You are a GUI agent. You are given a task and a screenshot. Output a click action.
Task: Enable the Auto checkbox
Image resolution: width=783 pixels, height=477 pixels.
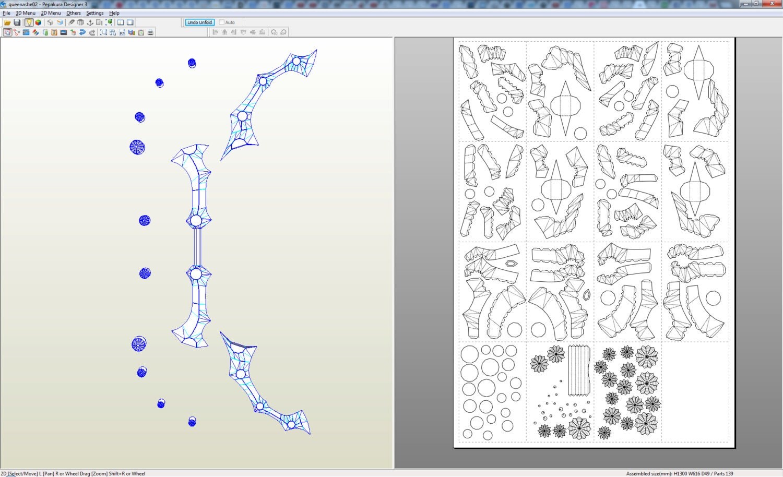(x=221, y=22)
